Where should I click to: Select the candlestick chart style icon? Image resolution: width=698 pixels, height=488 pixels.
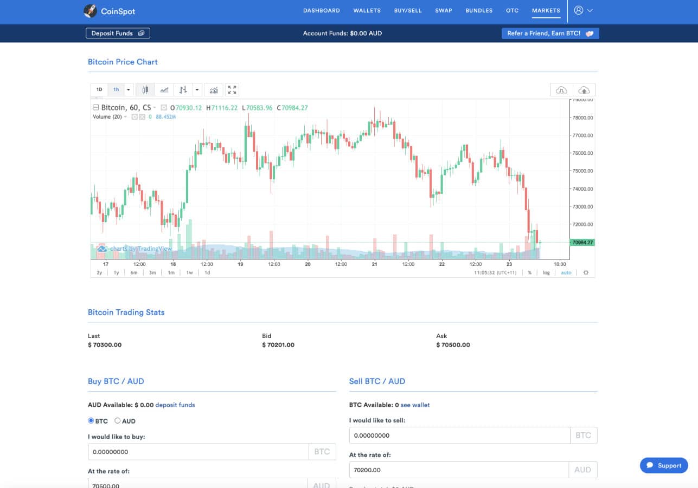[x=146, y=89]
